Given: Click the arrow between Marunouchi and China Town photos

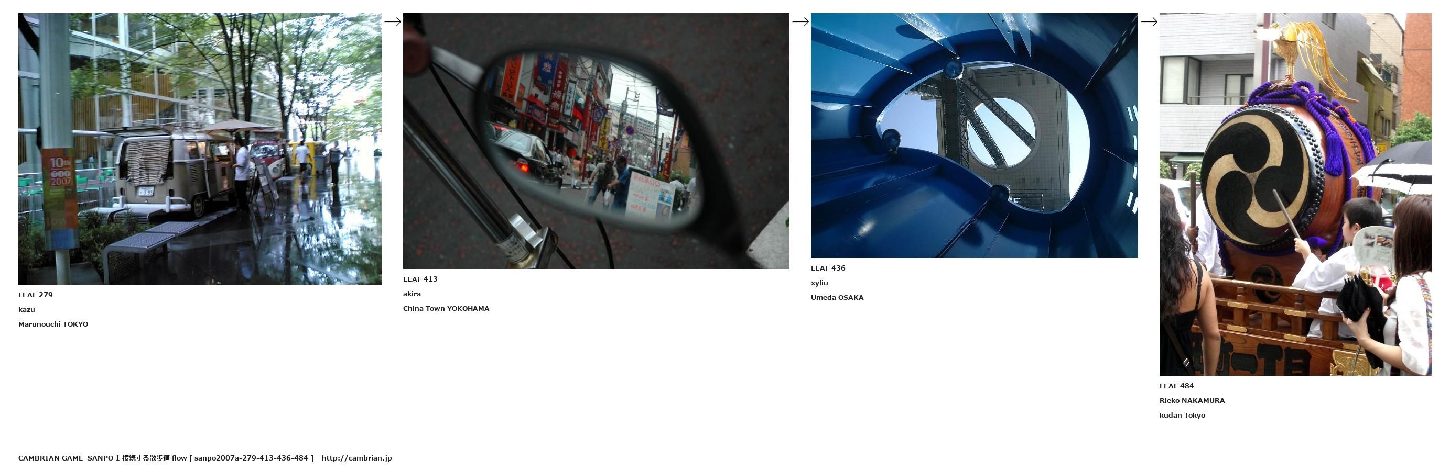Looking at the screenshot, I should tap(392, 22).
